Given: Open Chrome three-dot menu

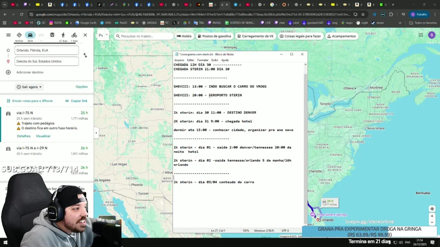Looking at the screenshot, I should tap(434, 14).
